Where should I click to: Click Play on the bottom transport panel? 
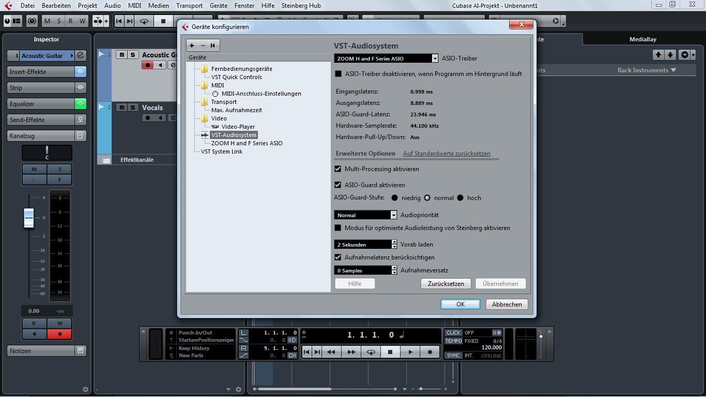(x=410, y=352)
